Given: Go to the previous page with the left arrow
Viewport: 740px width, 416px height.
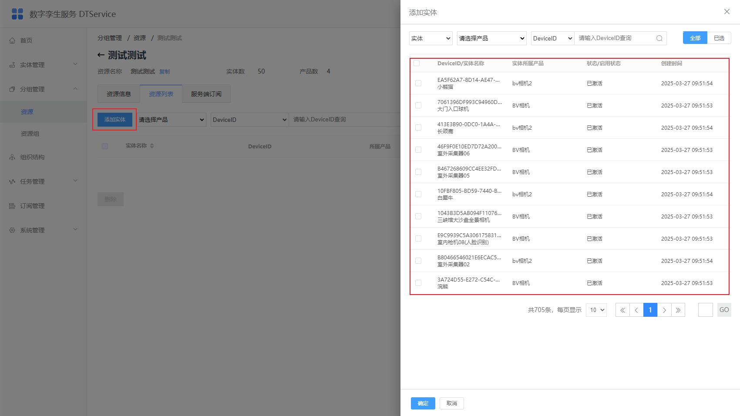Looking at the screenshot, I should click(636, 310).
